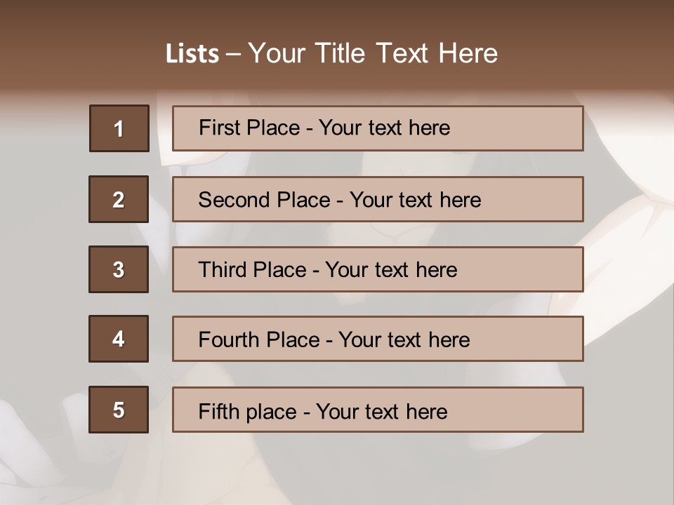Click the number 3 box
Image resolution: width=674 pixels, height=505 pixels.
119,269
